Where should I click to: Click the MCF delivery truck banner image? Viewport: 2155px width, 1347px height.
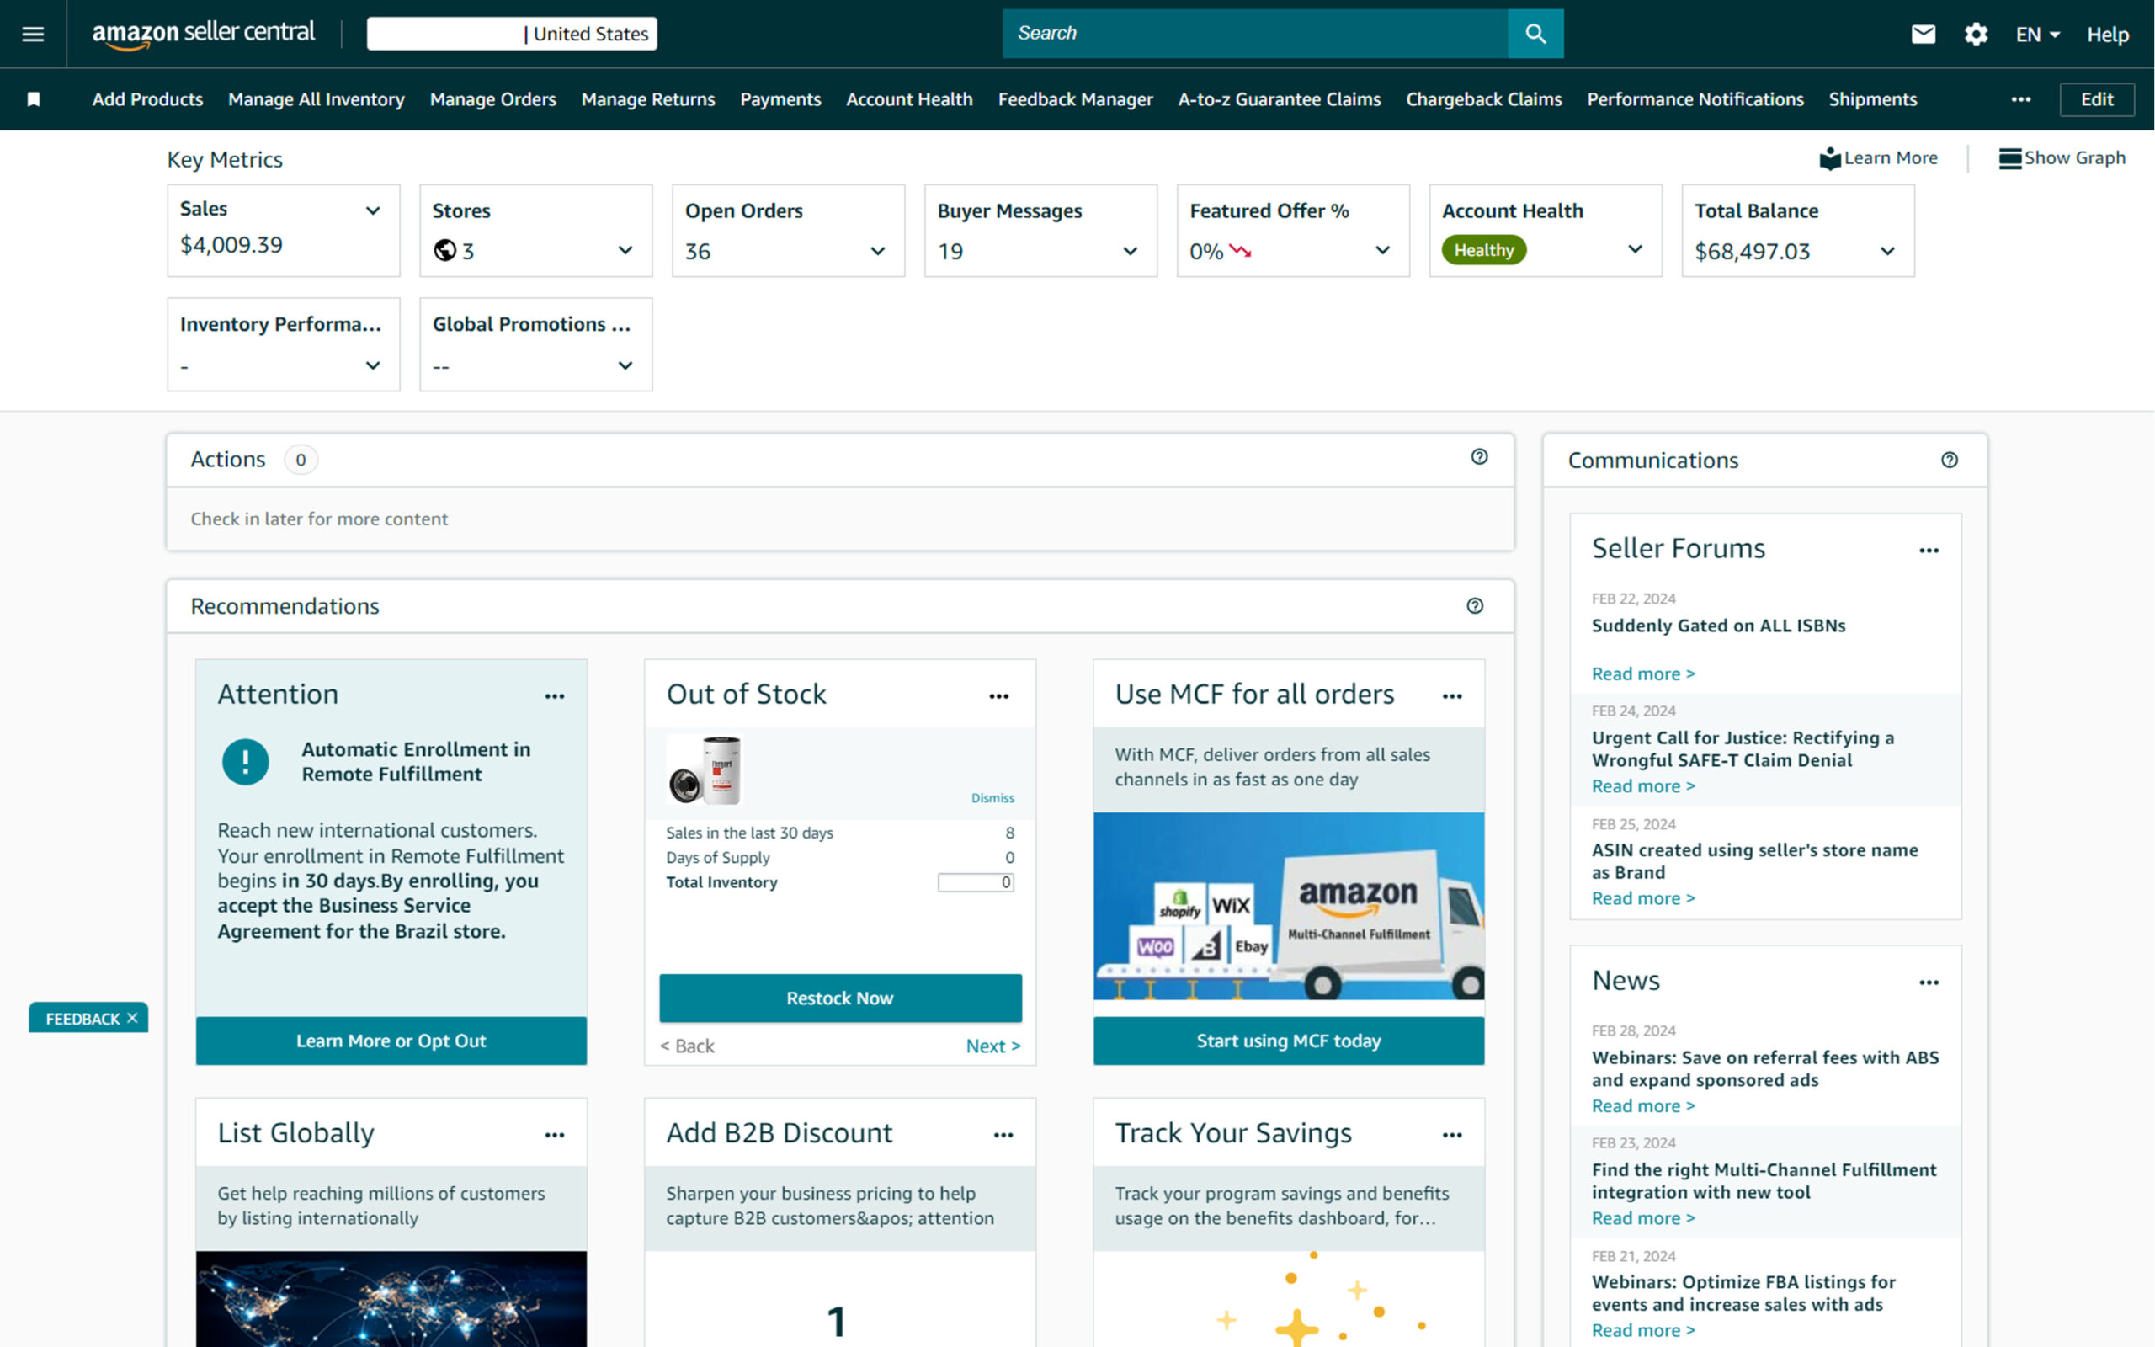click(1289, 906)
